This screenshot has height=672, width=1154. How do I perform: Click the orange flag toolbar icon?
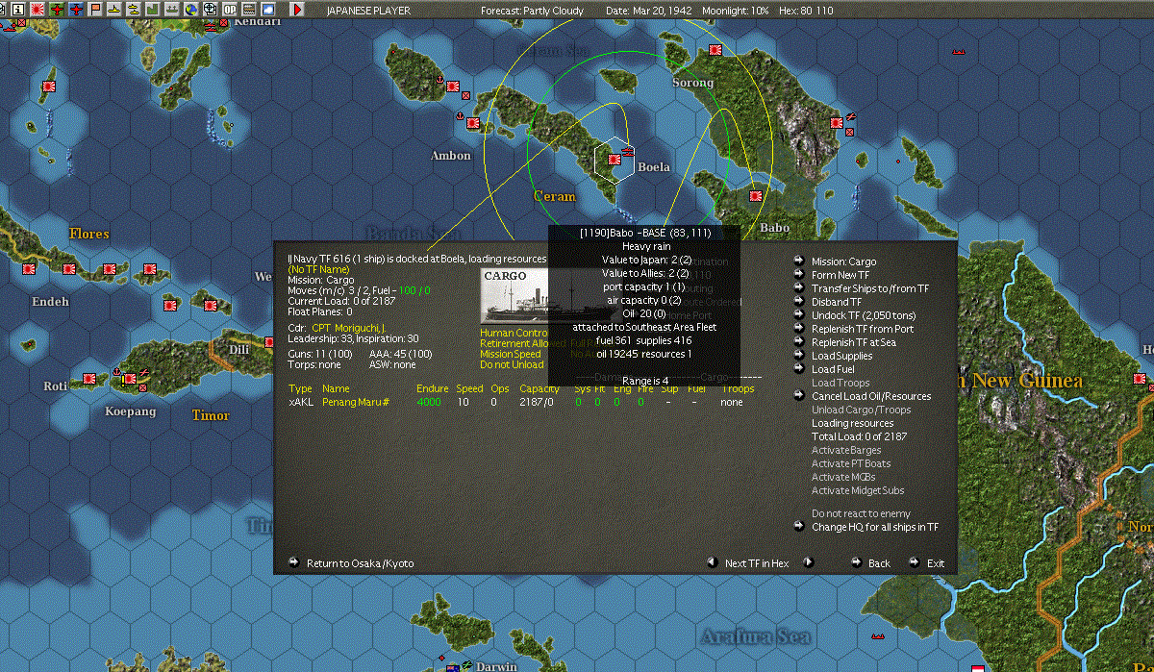(x=95, y=9)
